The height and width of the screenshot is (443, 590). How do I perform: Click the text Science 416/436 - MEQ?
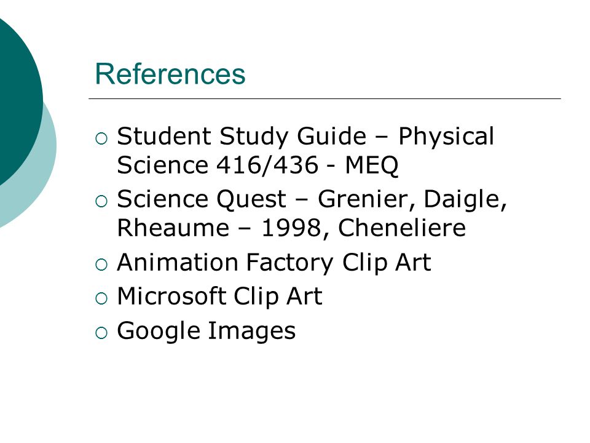[x=258, y=165]
